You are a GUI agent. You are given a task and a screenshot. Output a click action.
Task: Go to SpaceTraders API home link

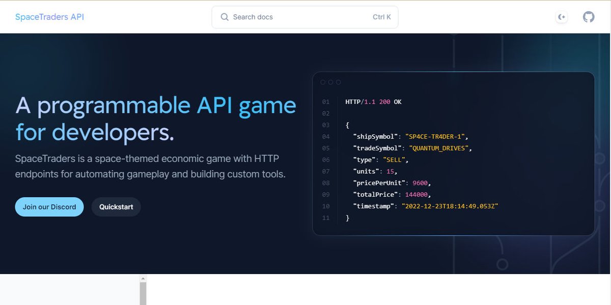coord(49,17)
